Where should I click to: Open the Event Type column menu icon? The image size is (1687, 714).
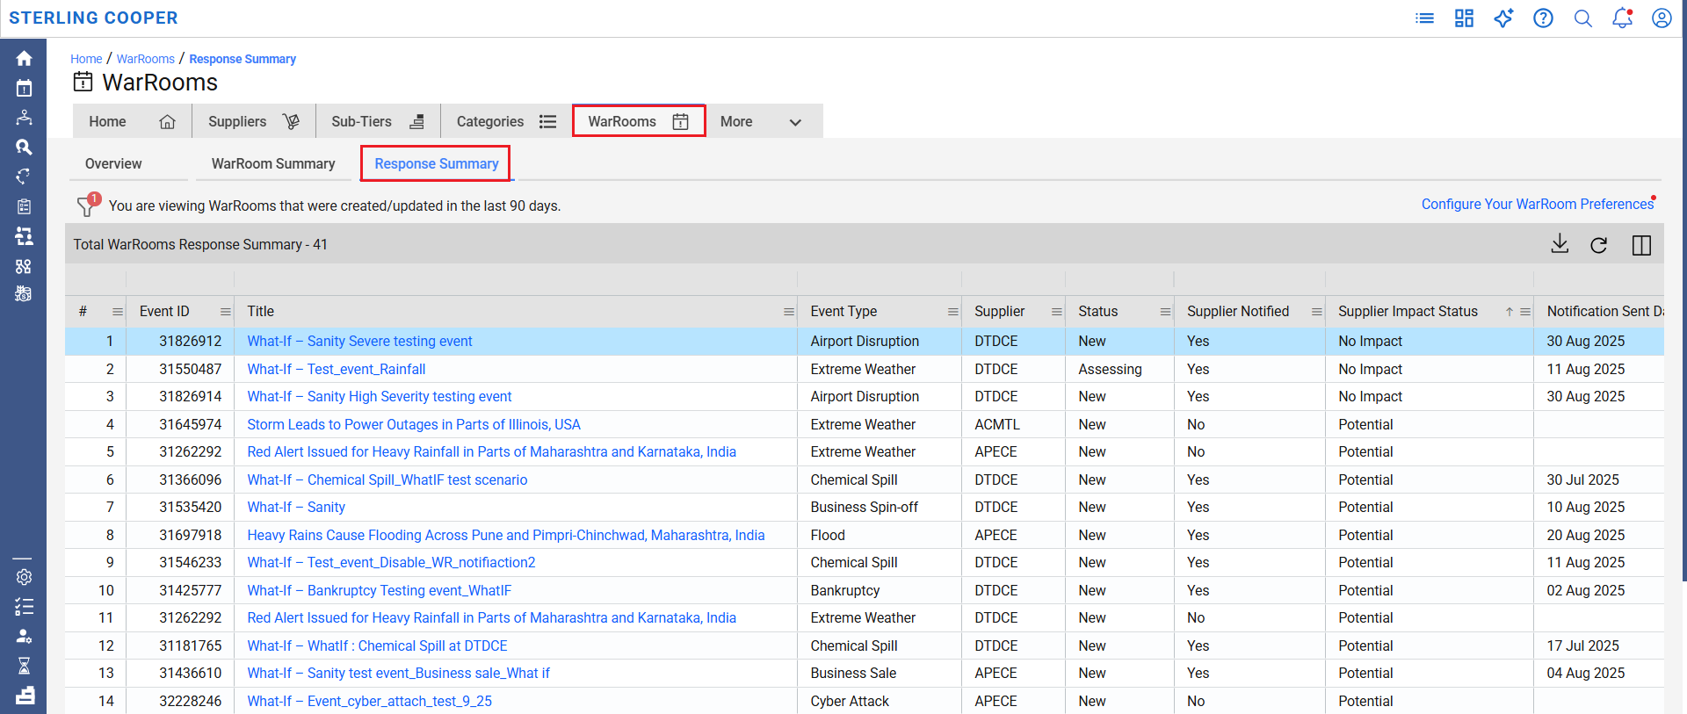[x=953, y=312]
